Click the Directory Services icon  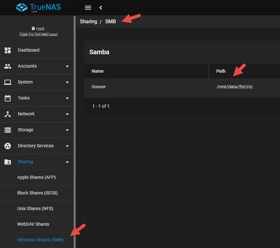(x=8, y=146)
